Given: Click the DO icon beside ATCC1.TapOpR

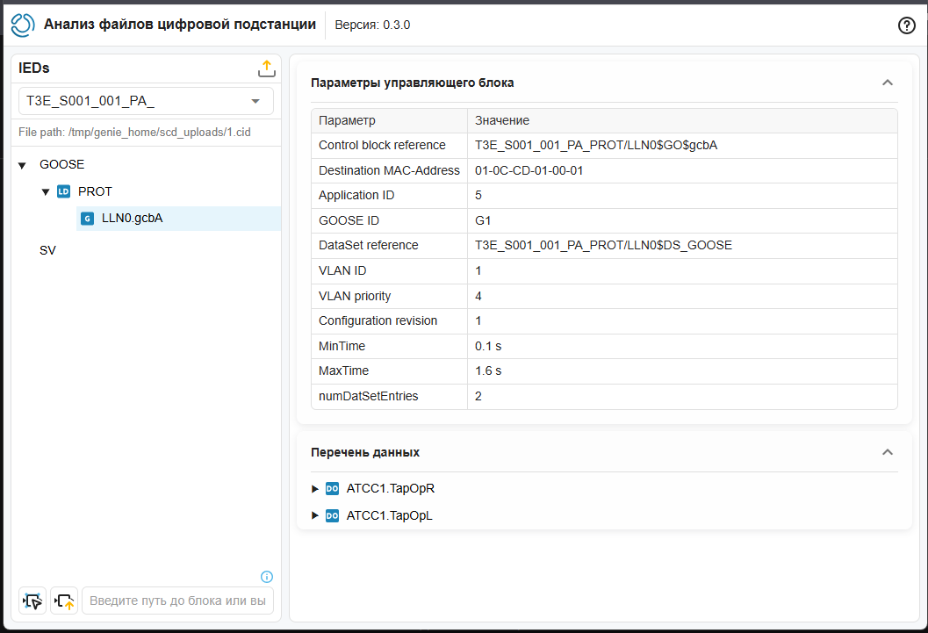Looking at the screenshot, I should (x=332, y=488).
